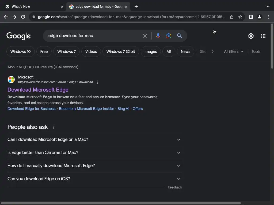274x205 pixels.
Task: Click the vertical page scrollbar
Action: pyautogui.click(x=272, y=46)
